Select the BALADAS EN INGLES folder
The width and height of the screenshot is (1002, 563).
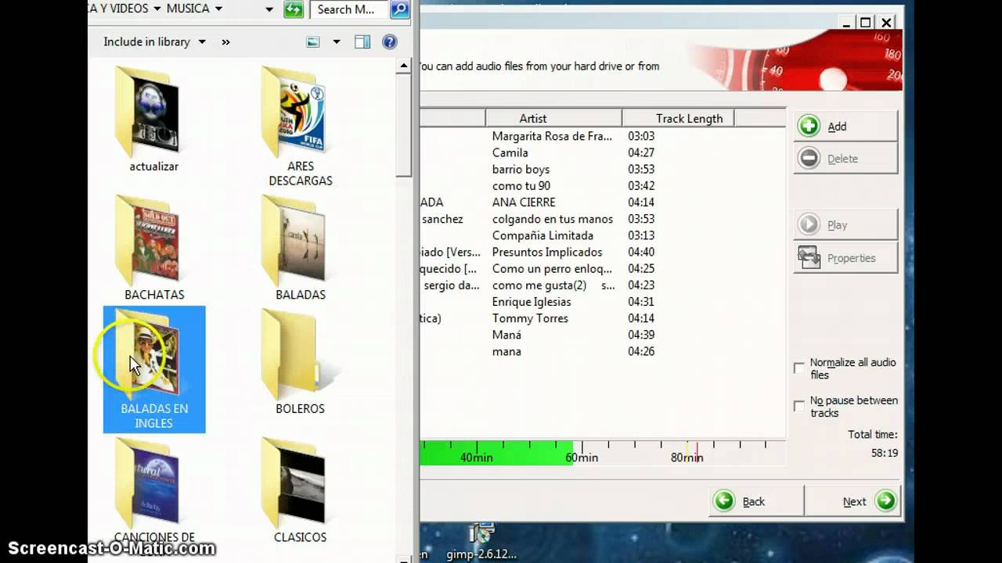point(154,369)
